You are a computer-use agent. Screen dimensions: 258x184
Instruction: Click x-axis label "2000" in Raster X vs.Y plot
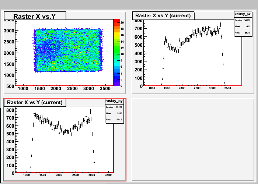coord(56,89)
